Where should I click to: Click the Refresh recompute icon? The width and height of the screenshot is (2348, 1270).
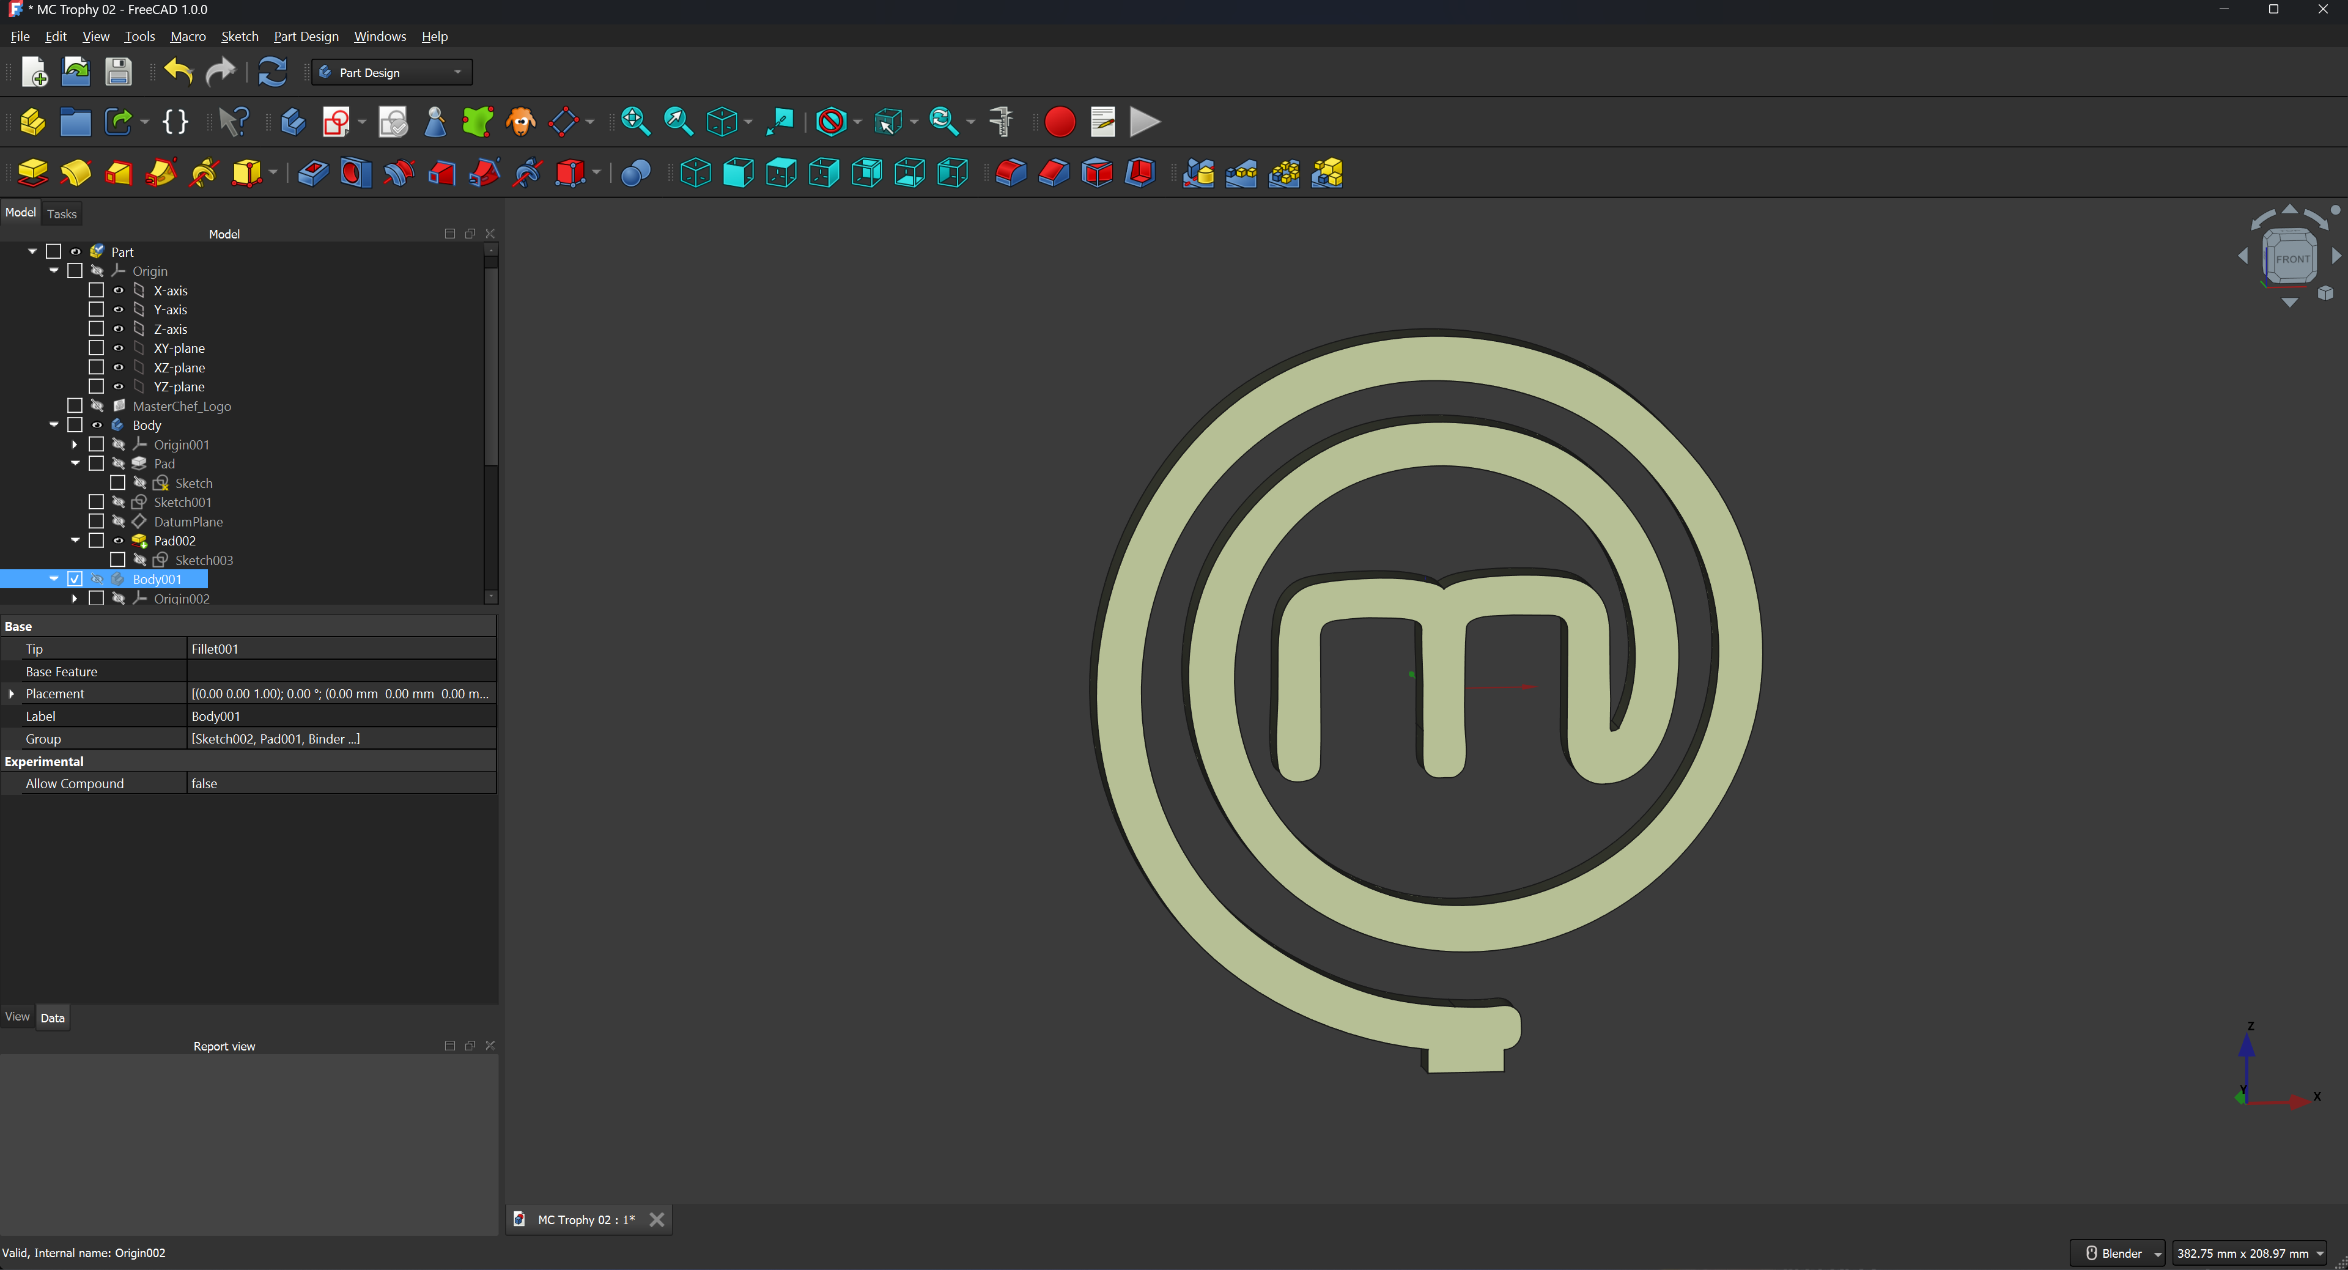[x=271, y=71]
